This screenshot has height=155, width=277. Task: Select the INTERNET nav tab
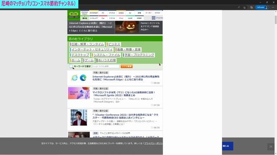pyautogui.click(x=94, y=13)
